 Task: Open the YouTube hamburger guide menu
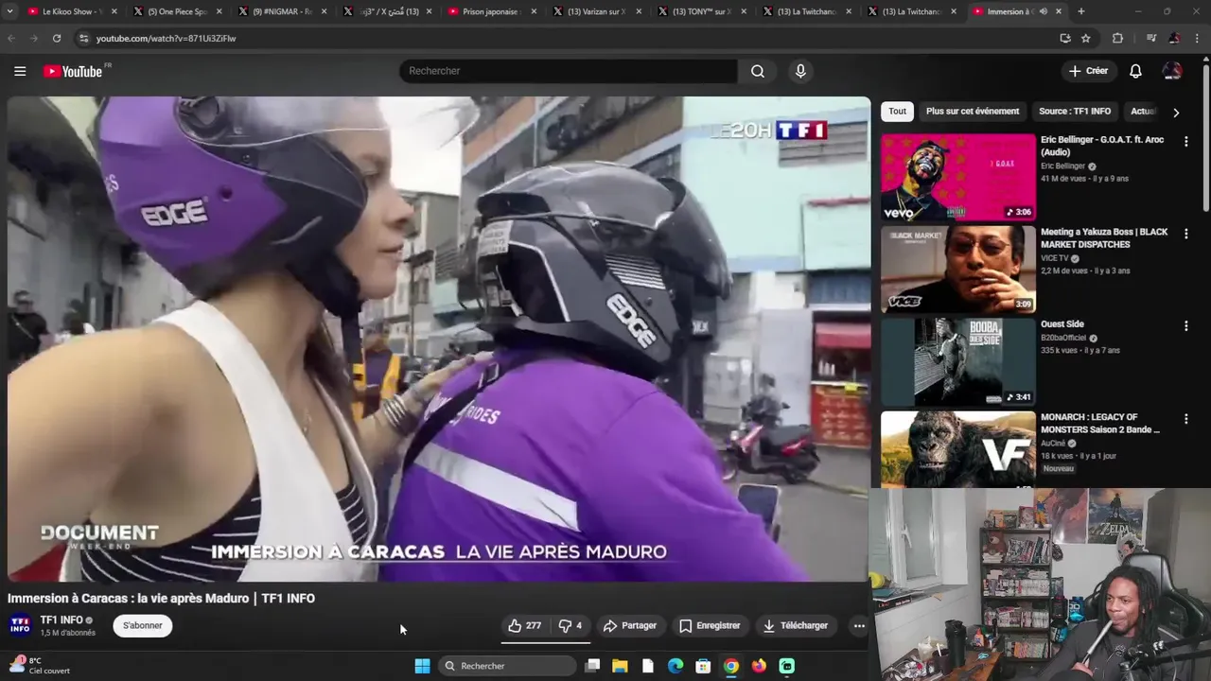(20, 71)
